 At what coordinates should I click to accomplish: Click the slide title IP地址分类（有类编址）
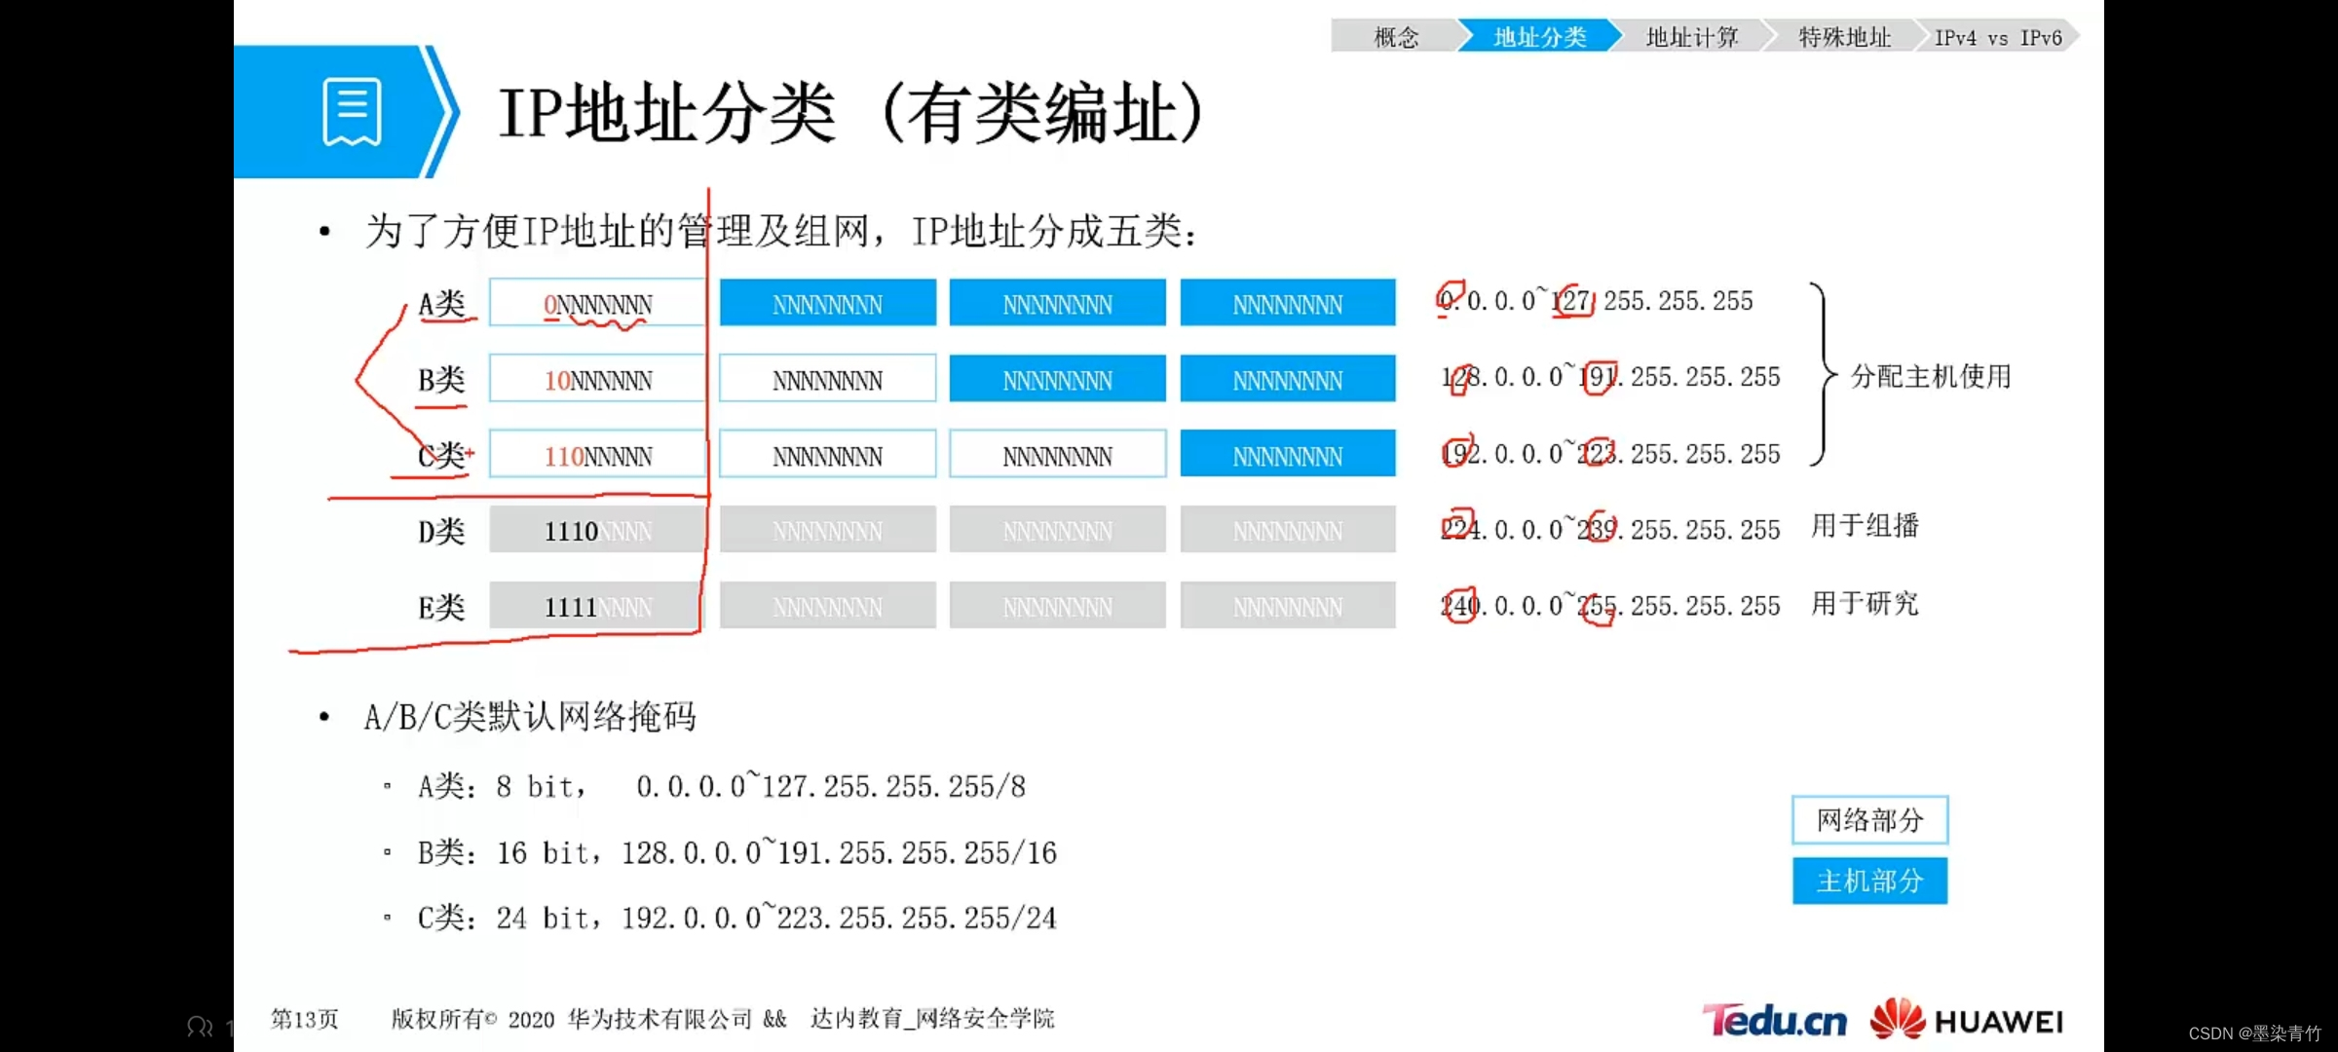[x=852, y=114]
